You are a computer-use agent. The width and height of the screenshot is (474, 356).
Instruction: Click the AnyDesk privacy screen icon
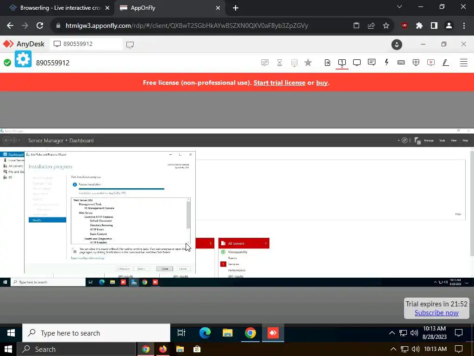(x=264, y=63)
